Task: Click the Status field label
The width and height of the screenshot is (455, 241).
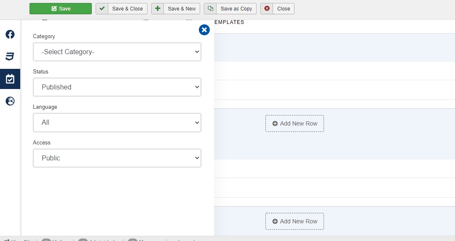Action: click(41, 72)
